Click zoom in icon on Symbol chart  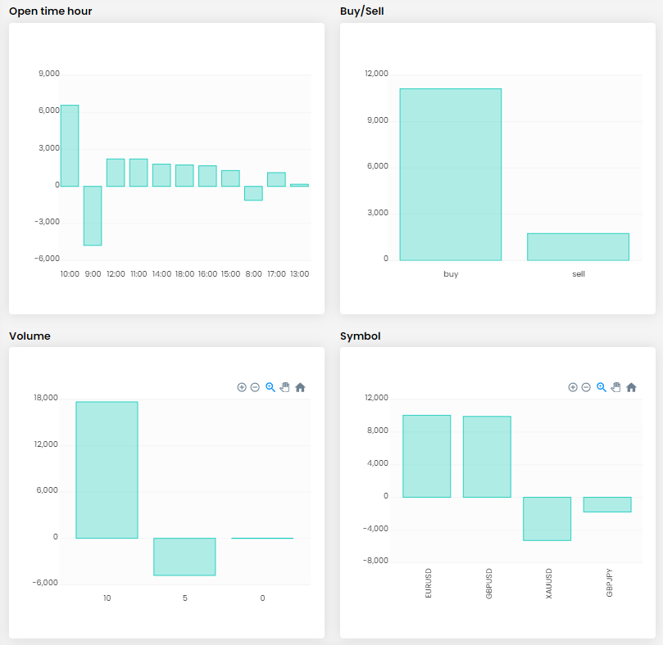(573, 387)
